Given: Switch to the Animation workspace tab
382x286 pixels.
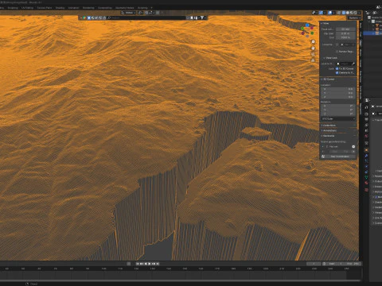Looking at the screenshot, I should (73, 8).
